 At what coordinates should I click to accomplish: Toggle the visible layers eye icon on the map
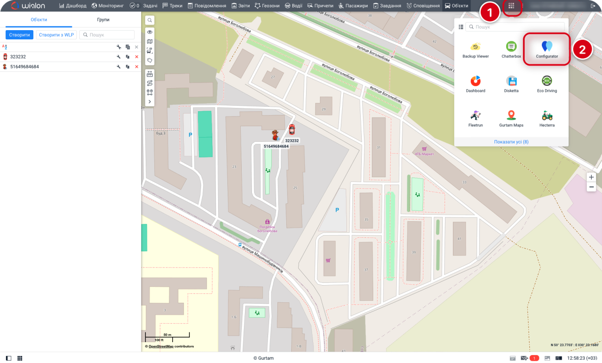point(150,32)
